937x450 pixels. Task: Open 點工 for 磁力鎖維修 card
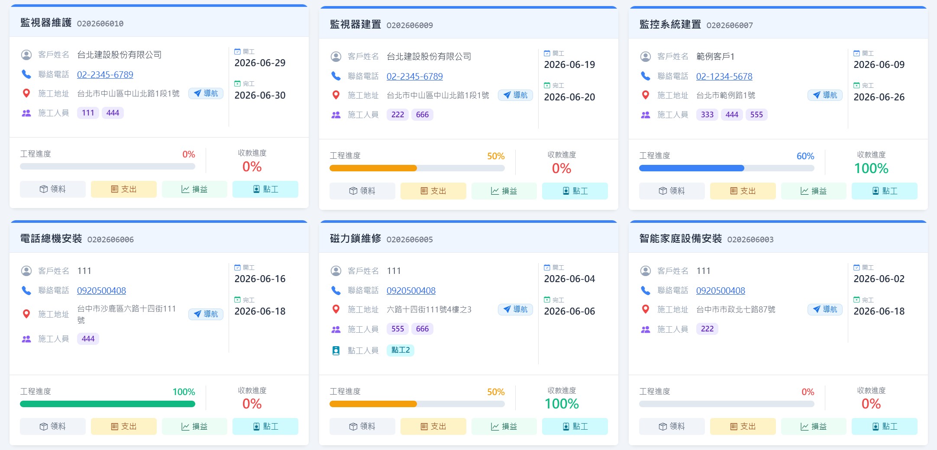coord(575,426)
